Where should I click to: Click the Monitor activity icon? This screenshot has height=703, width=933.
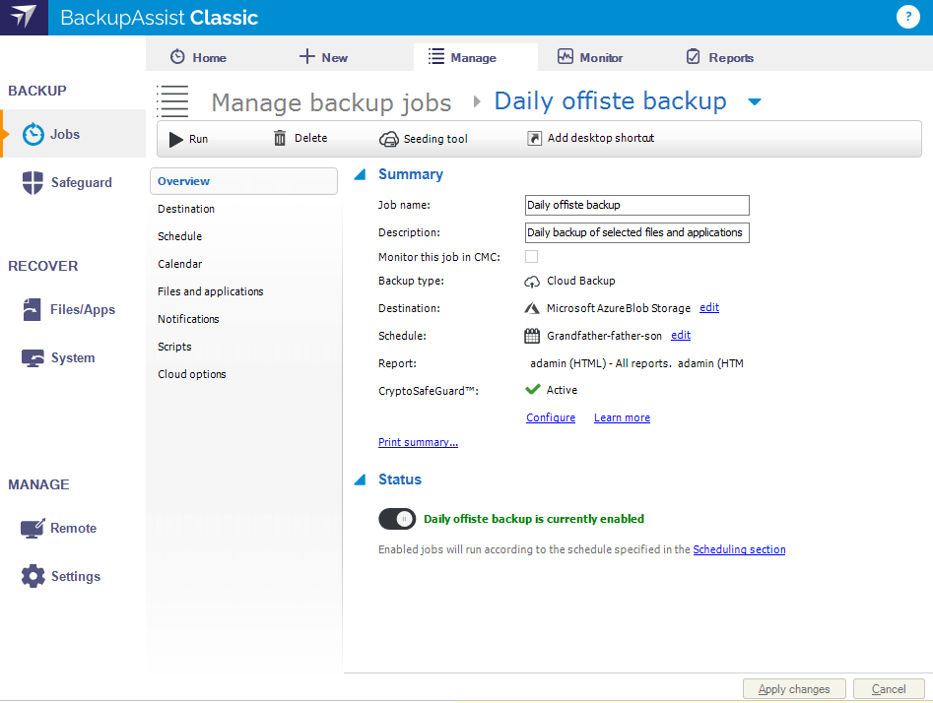pyautogui.click(x=565, y=56)
